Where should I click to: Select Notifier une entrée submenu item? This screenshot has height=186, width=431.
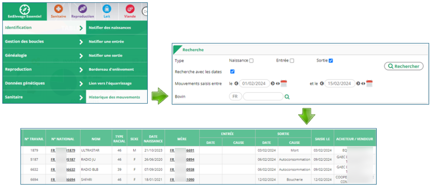pyautogui.click(x=116, y=42)
